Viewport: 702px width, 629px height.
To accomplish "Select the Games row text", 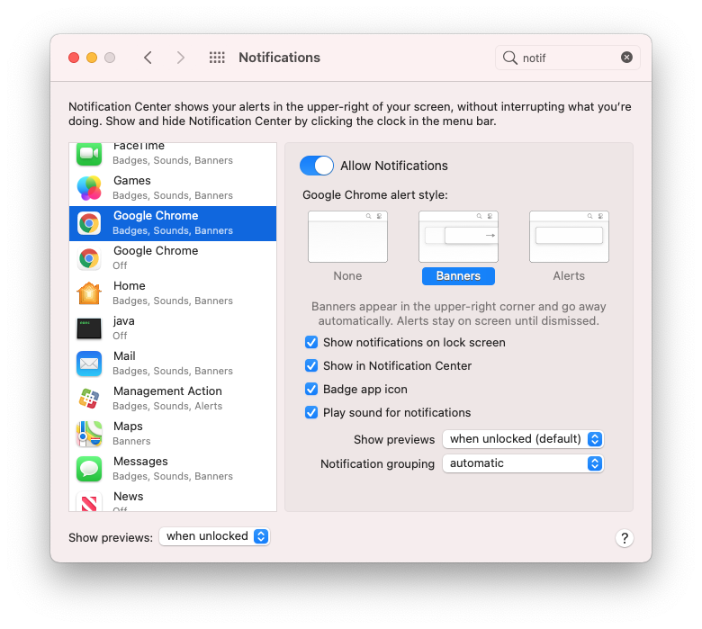I will pyautogui.click(x=132, y=180).
